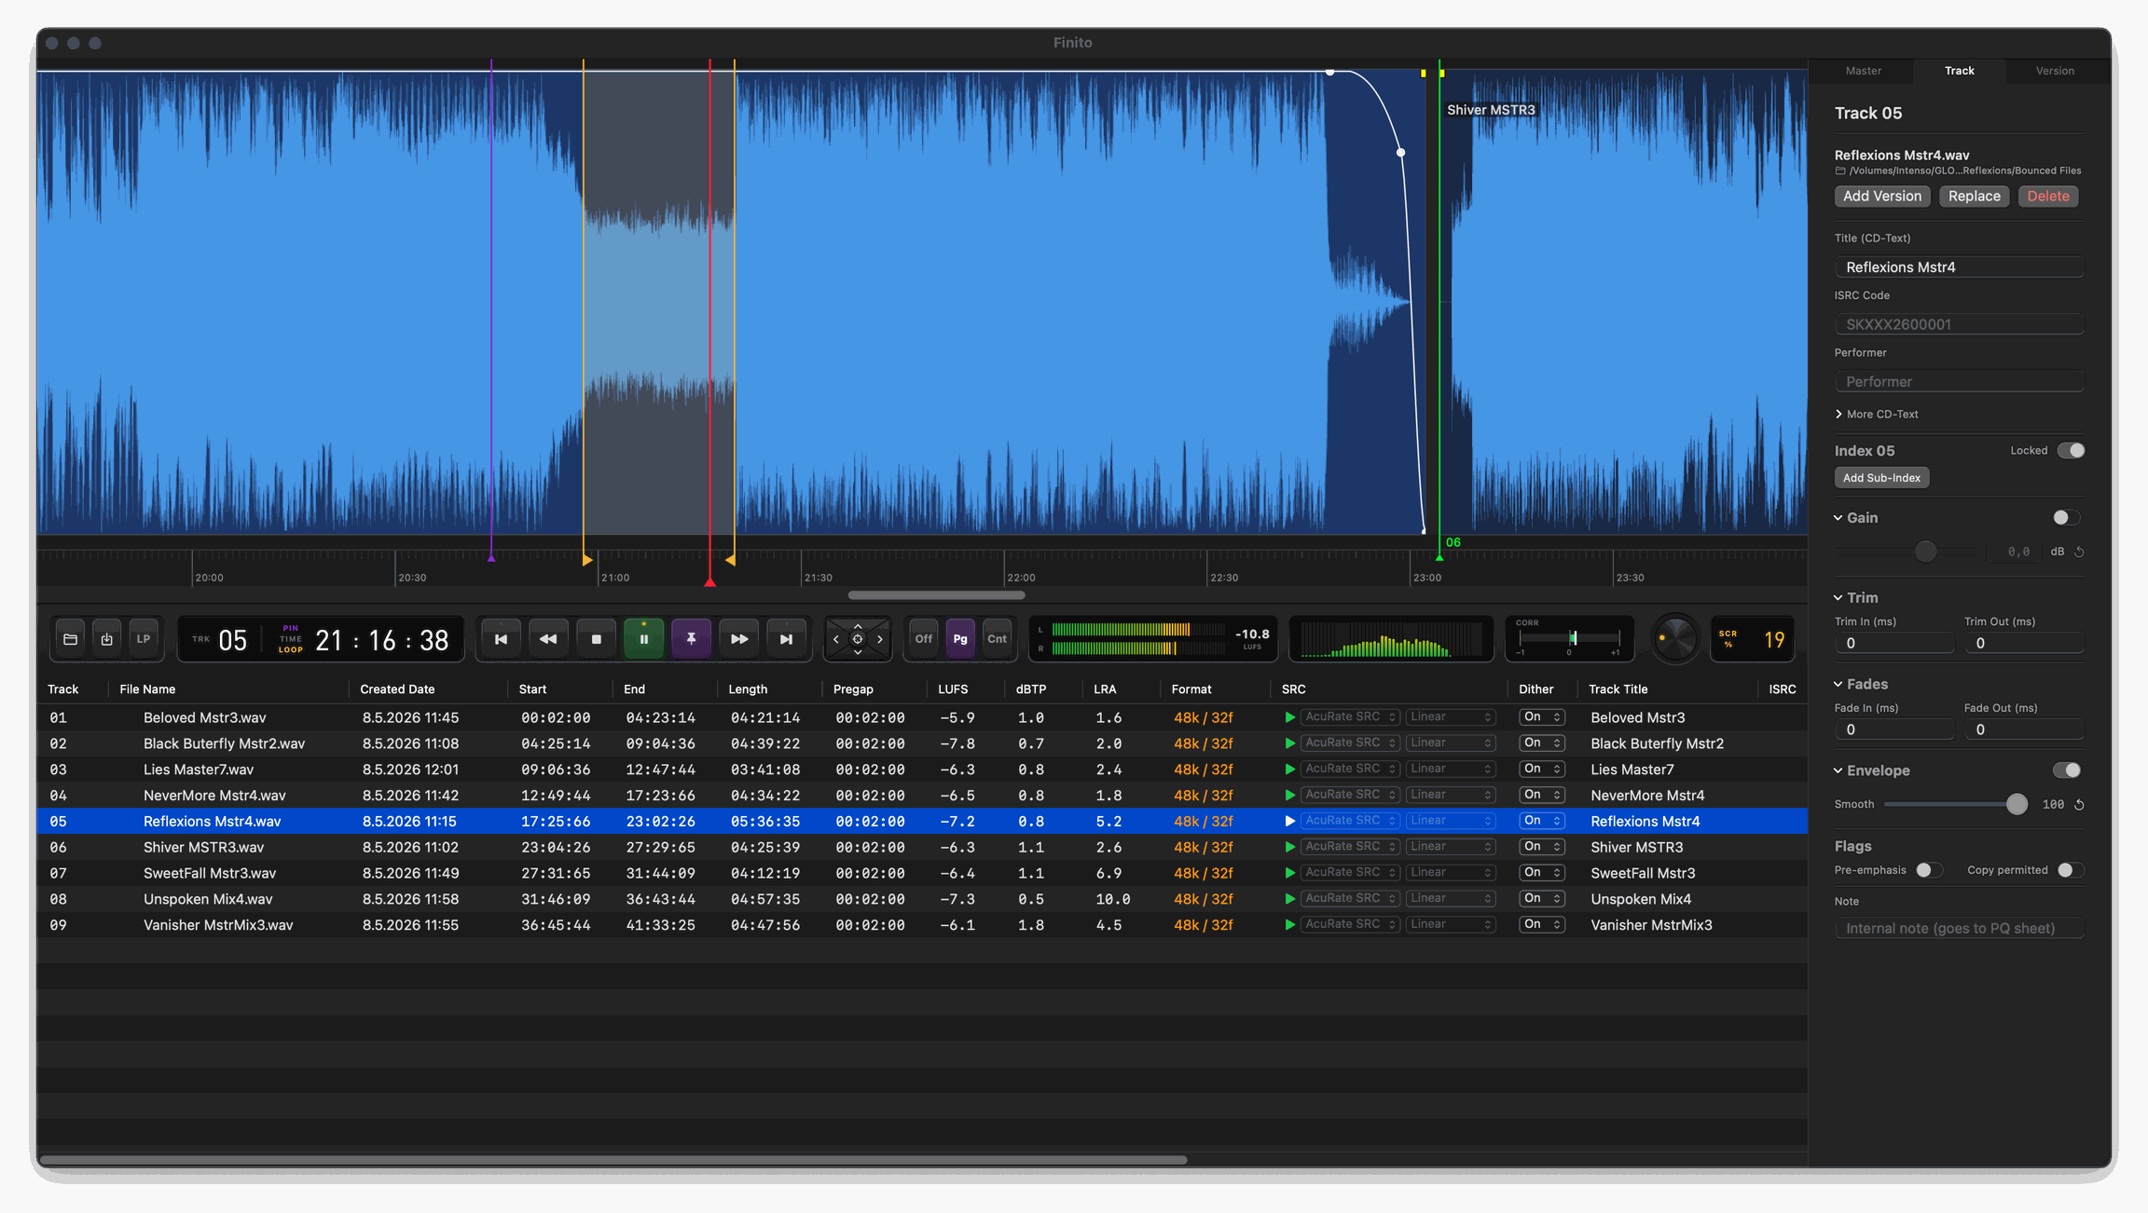Click the Smooth envelope slider handle

2016,805
